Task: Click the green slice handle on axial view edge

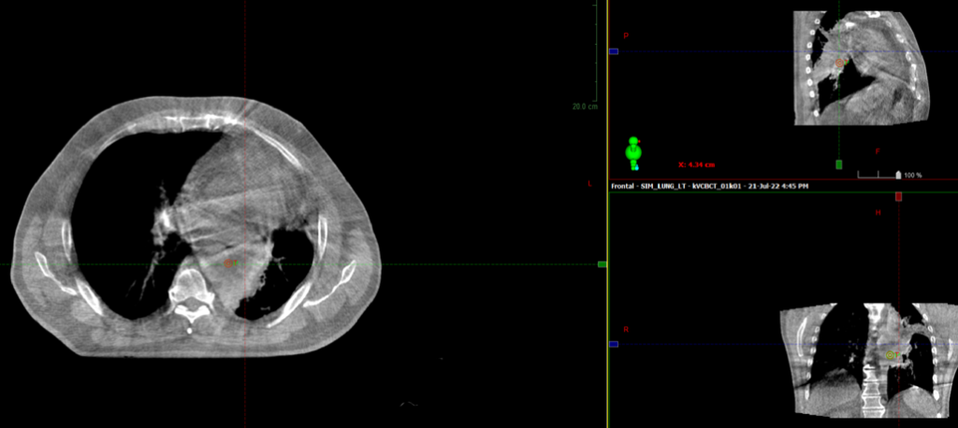Action: point(602,264)
